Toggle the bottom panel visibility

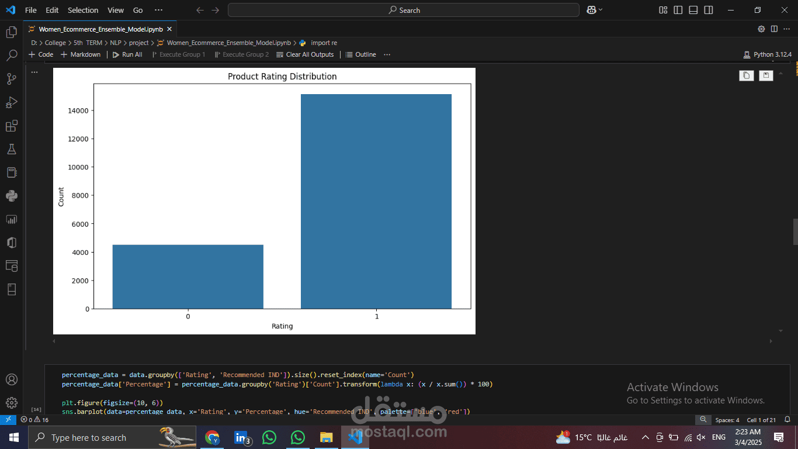click(693, 10)
